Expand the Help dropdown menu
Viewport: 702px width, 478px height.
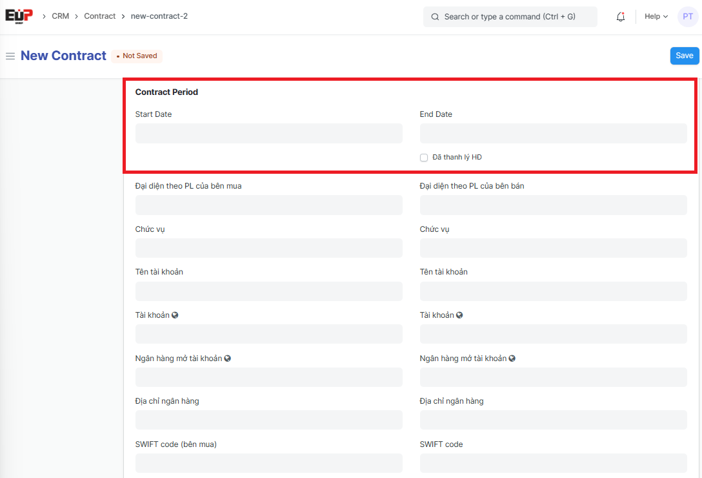656,17
